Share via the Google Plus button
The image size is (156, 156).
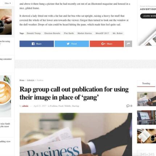click(107, 44)
